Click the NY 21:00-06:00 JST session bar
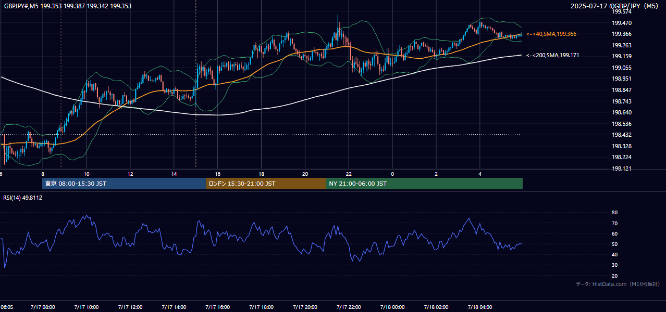This screenshot has height=312, width=666. pyautogui.click(x=424, y=184)
